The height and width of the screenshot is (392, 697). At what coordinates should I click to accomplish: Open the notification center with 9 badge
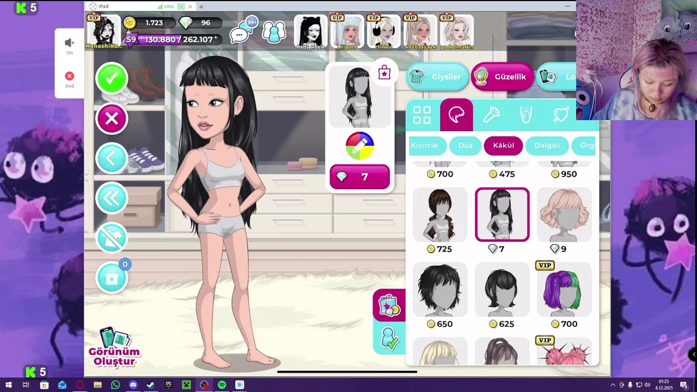click(684, 385)
